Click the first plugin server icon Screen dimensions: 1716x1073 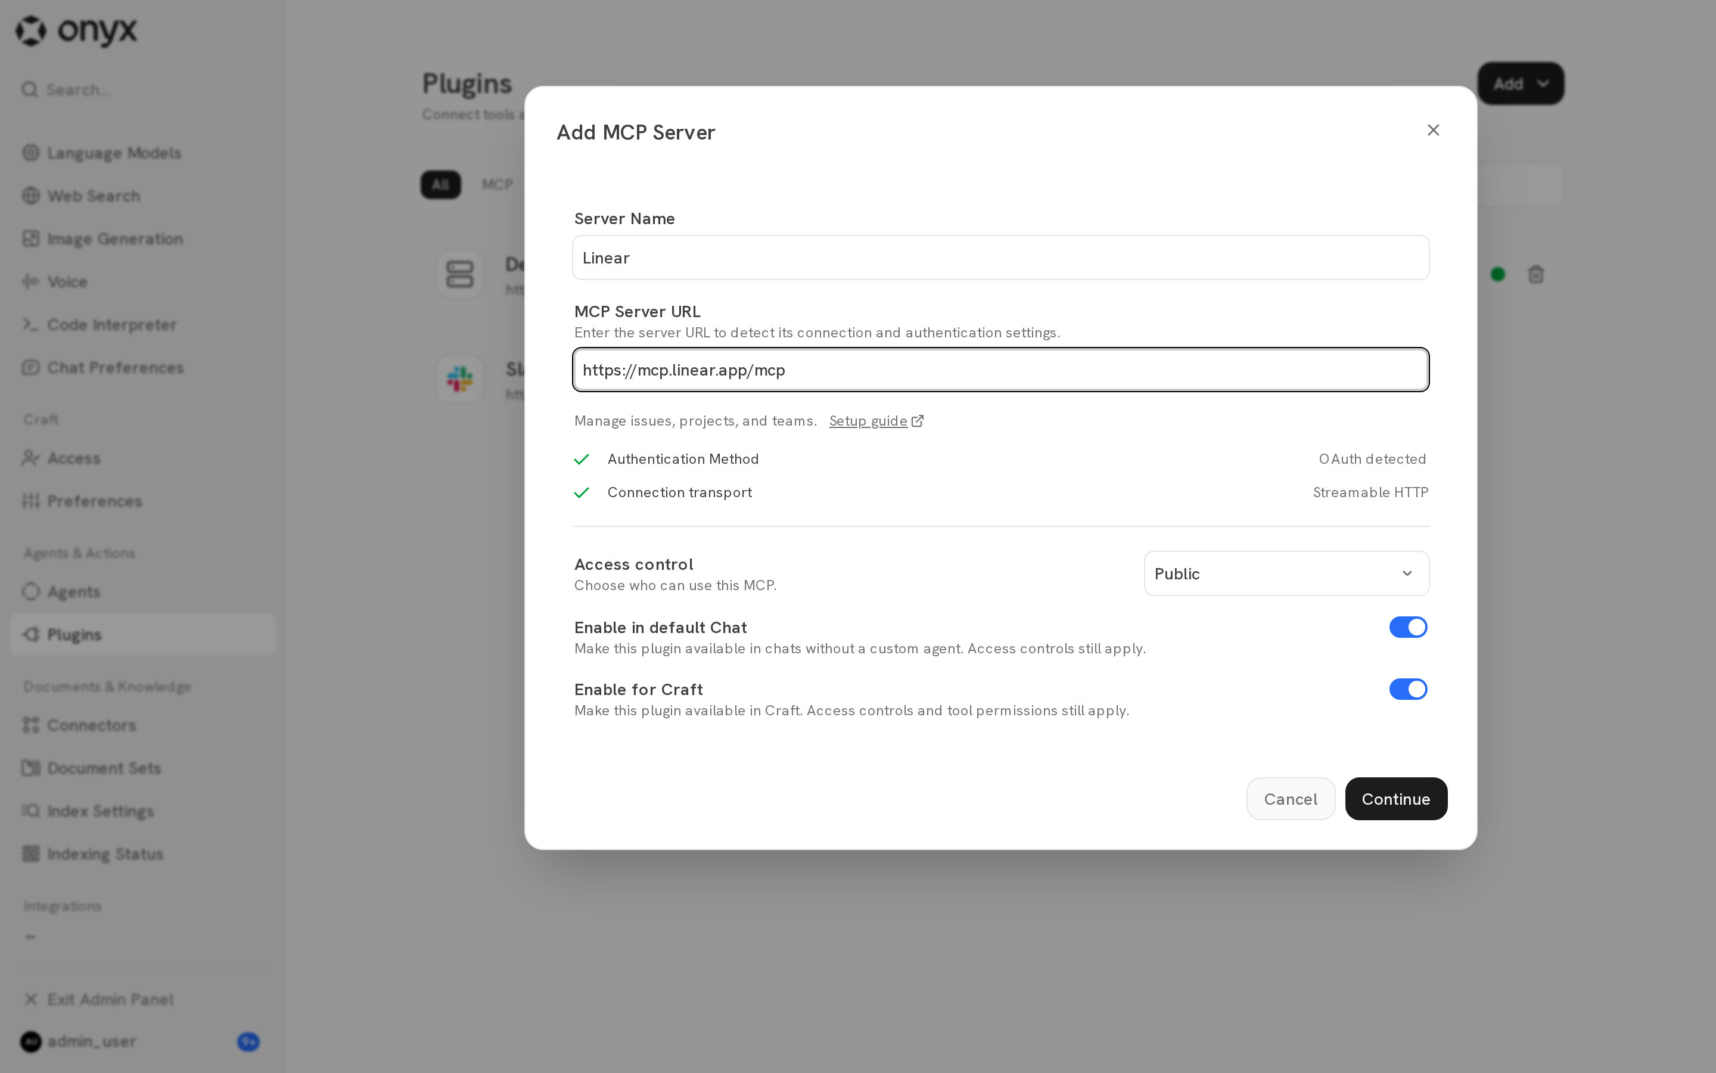[459, 274]
